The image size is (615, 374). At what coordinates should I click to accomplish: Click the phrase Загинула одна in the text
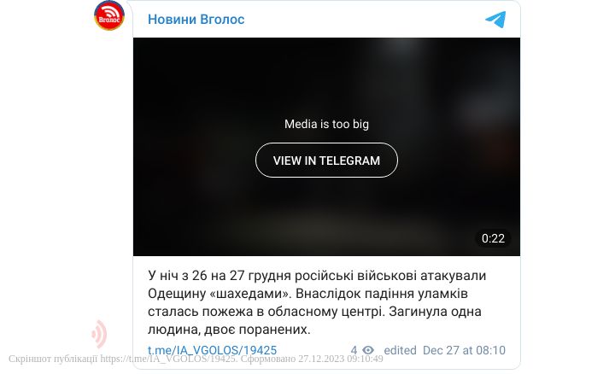[436, 312]
